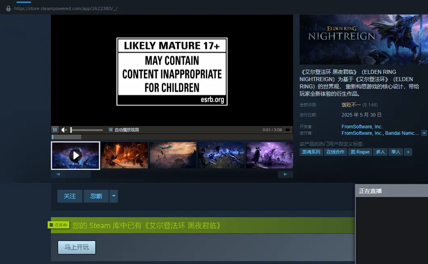
Task: Pause the trailer video
Action: tap(55, 130)
